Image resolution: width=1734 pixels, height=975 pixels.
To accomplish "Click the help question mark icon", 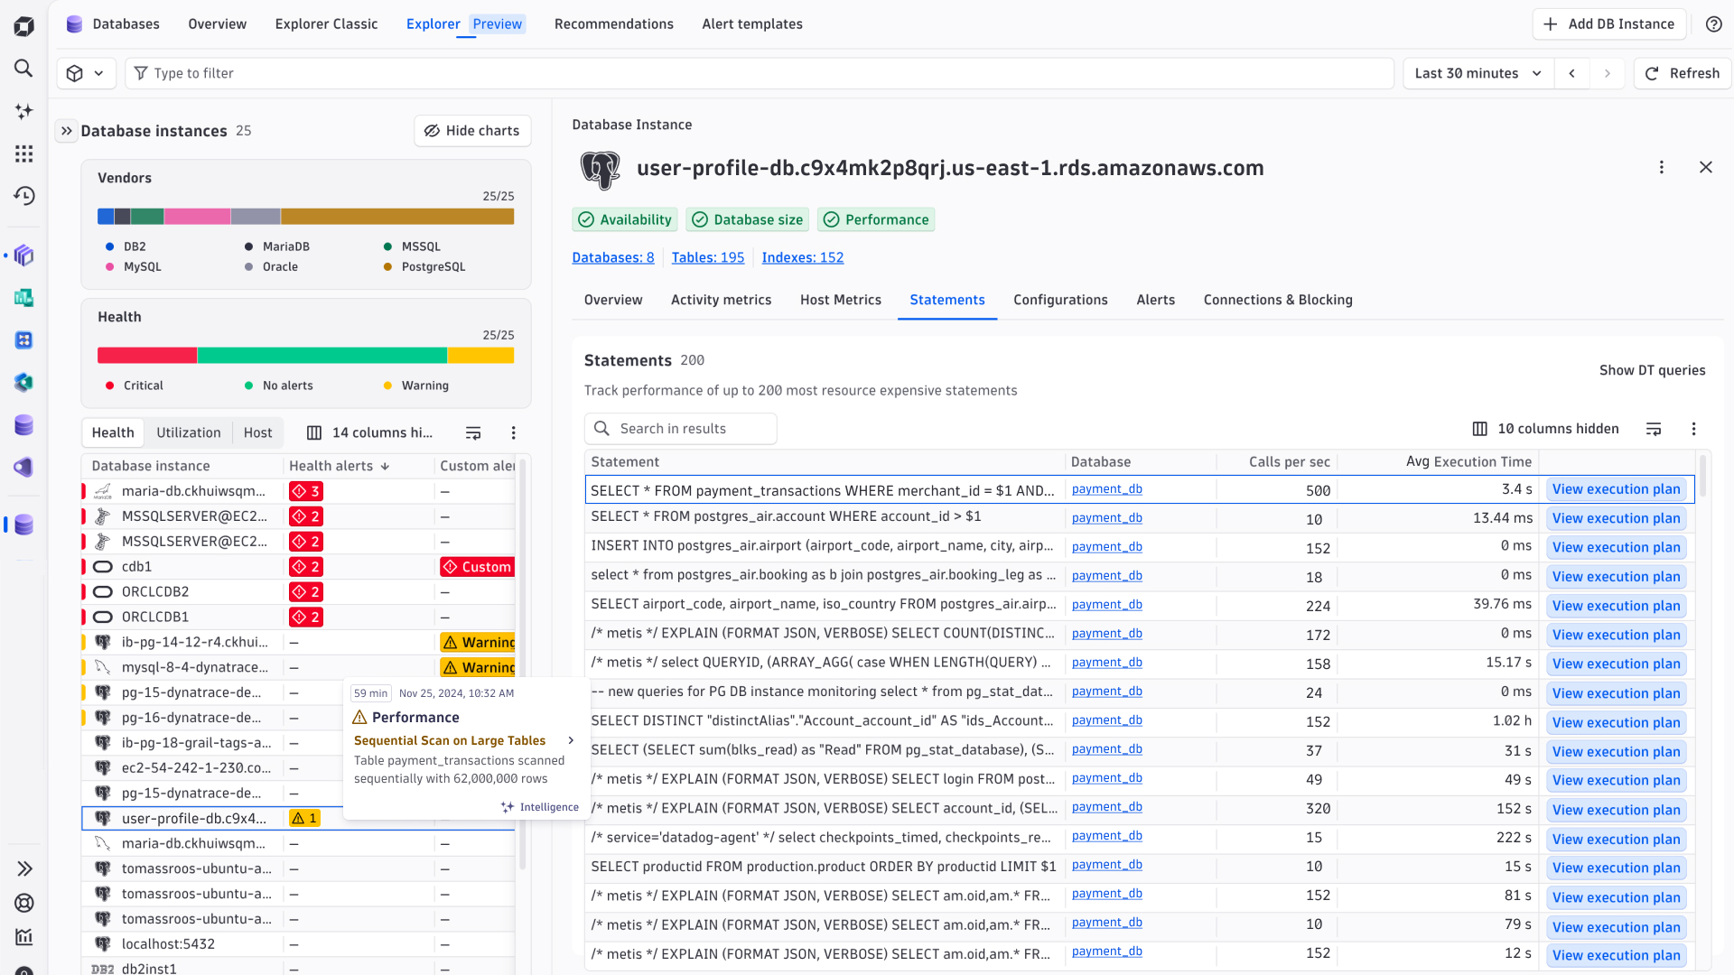I will pyautogui.click(x=1713, y=24).
